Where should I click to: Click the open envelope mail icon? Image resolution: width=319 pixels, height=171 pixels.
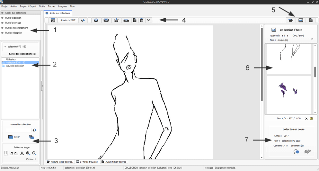click(96, 20)
